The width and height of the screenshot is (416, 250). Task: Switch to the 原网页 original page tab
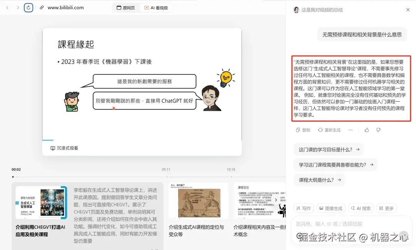(126, 7)
